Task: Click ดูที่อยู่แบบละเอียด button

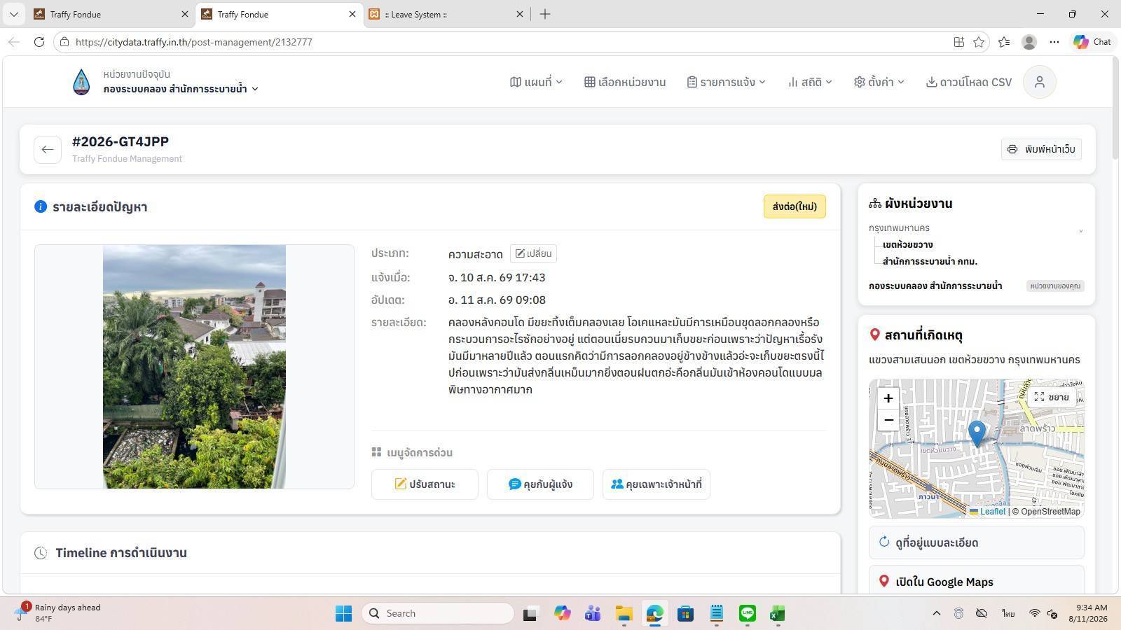Action: click(977, 542)
